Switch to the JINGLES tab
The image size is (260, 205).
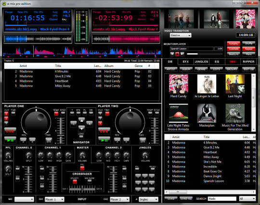(x=201, y=62)
